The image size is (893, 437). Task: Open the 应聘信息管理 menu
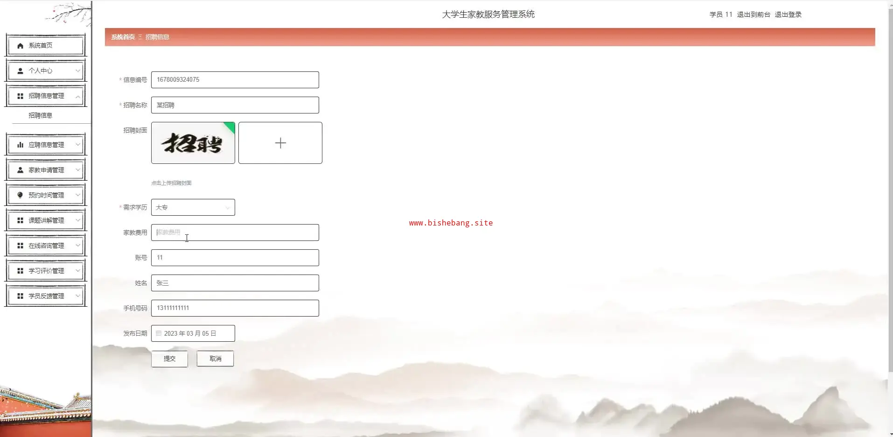click(46, 145)
